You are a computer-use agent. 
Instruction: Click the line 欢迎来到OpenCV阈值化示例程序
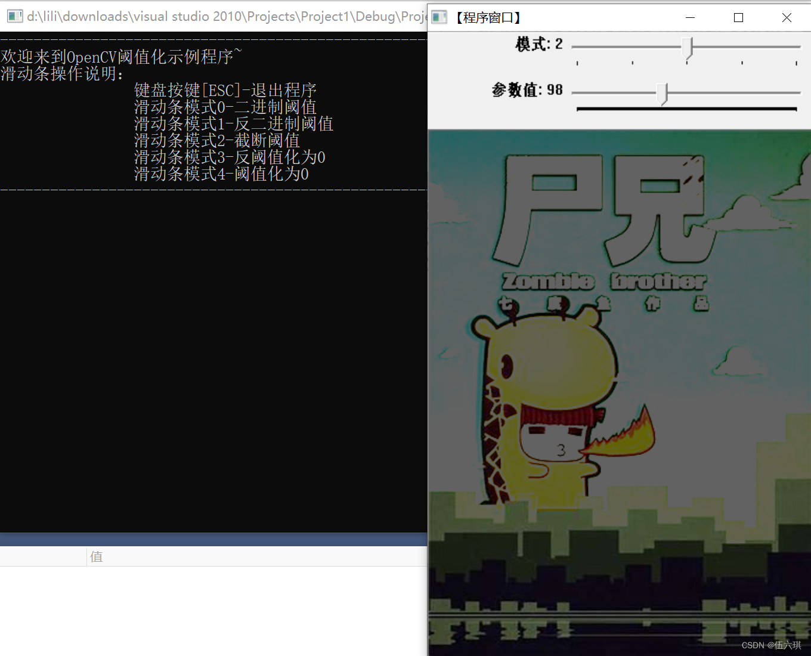pyautogui.click(x=121, y=57)
